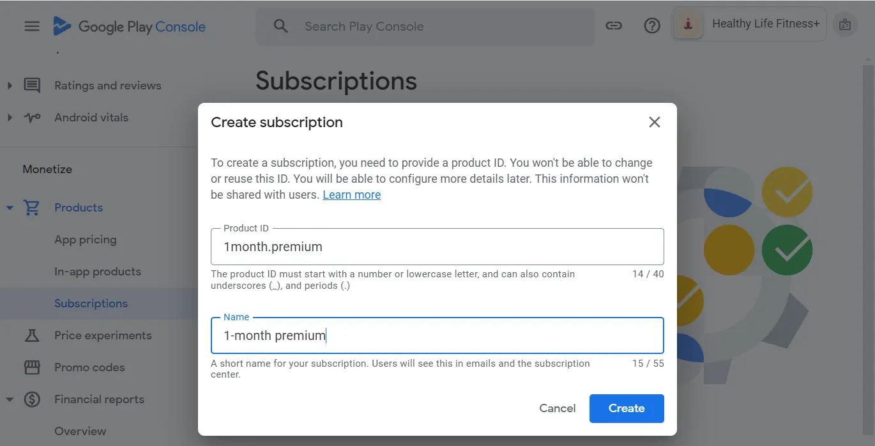This screenshot has width=875, height=446.
Task: Click the Products shopping cart icon
Action: click(31, 207)
